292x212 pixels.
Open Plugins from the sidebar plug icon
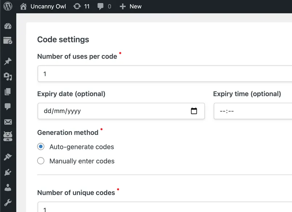8,172
